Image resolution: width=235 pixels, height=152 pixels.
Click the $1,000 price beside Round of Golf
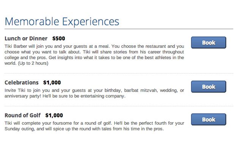tap(54, 115)
